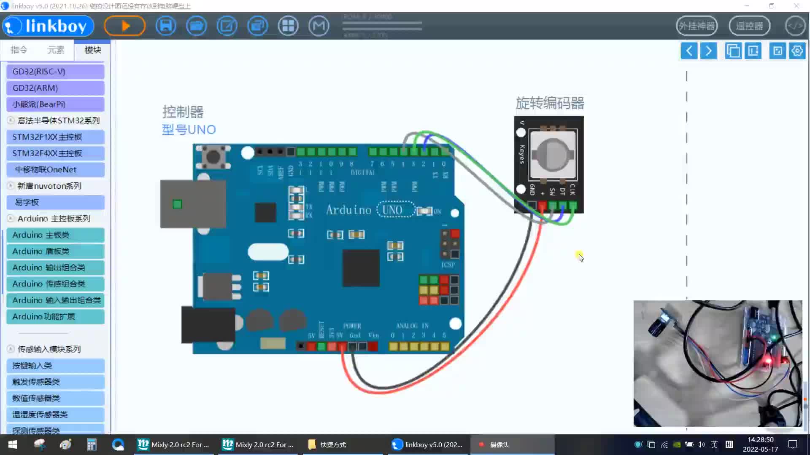Select 小熊派(BearPi) module entry
This screenshot has height=455, width=810.
click(x=55, y=104)
